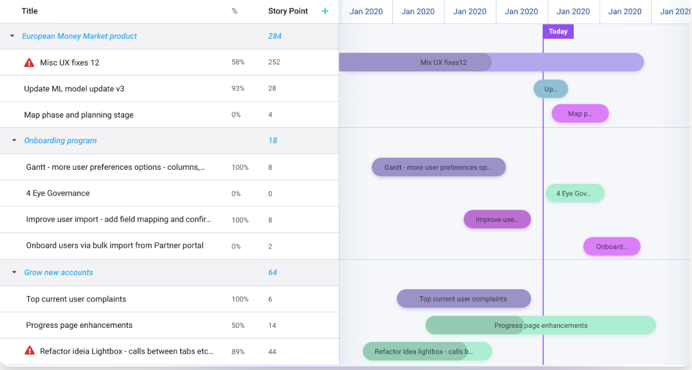Click the 0% value for 4 Eye Governance
Screen dimensions: 692x370
[x=236, y=193]
